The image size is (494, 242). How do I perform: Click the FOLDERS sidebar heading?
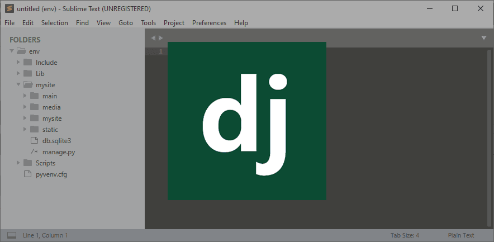click(x=25, y=40)
